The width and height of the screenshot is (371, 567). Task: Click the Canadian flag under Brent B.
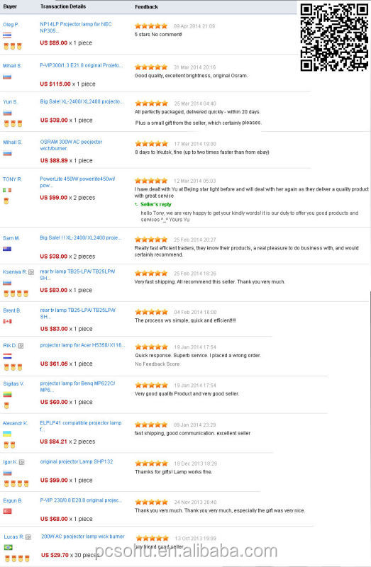coord(8,321)
